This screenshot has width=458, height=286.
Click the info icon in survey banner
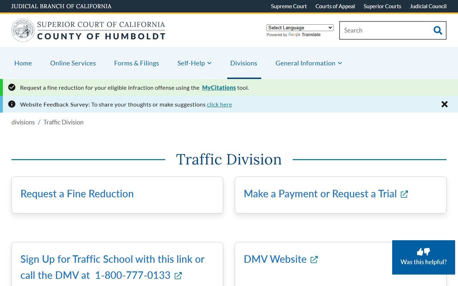[x=12, y=104]
